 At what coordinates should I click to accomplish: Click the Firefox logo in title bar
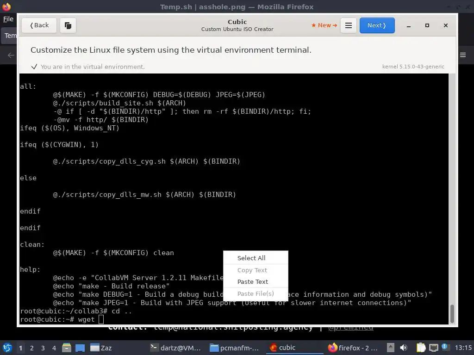[x=6, y=6]
